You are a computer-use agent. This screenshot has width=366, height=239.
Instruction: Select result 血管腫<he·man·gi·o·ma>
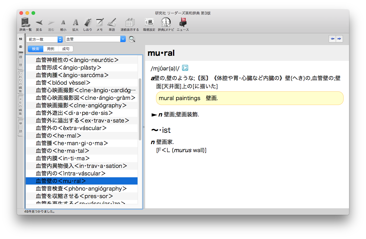coord(82,143)
